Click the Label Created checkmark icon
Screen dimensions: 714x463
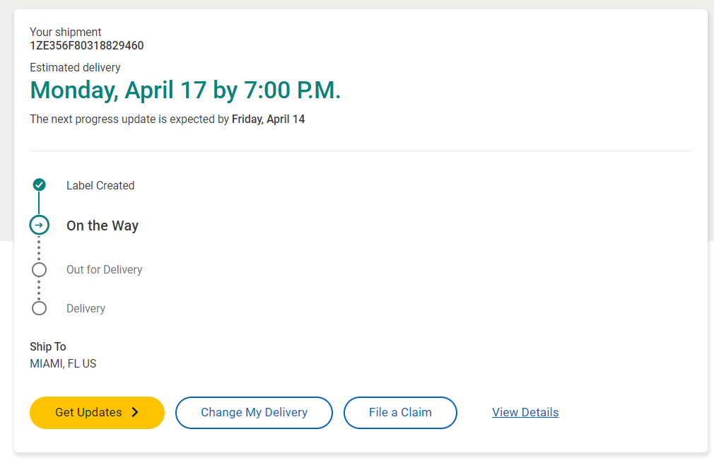coord(40,185)
